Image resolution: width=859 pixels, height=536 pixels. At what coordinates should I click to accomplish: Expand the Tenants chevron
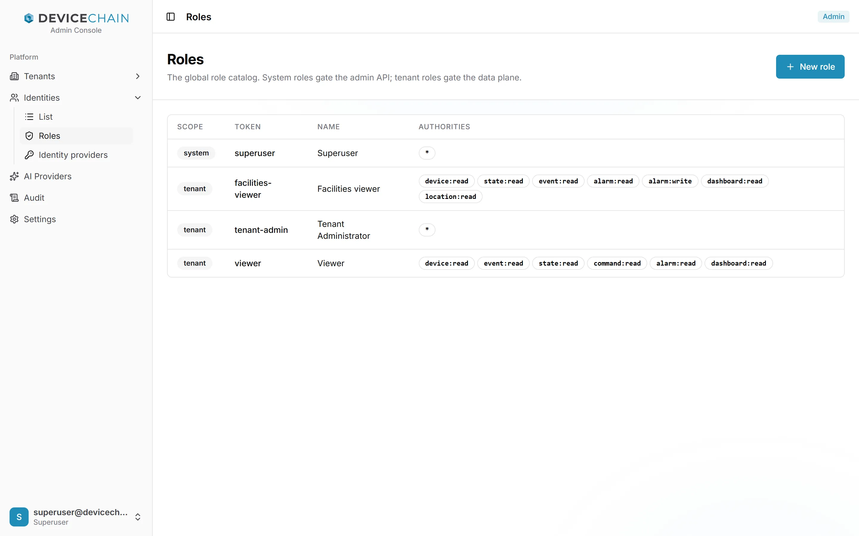(x=138, y=76)
